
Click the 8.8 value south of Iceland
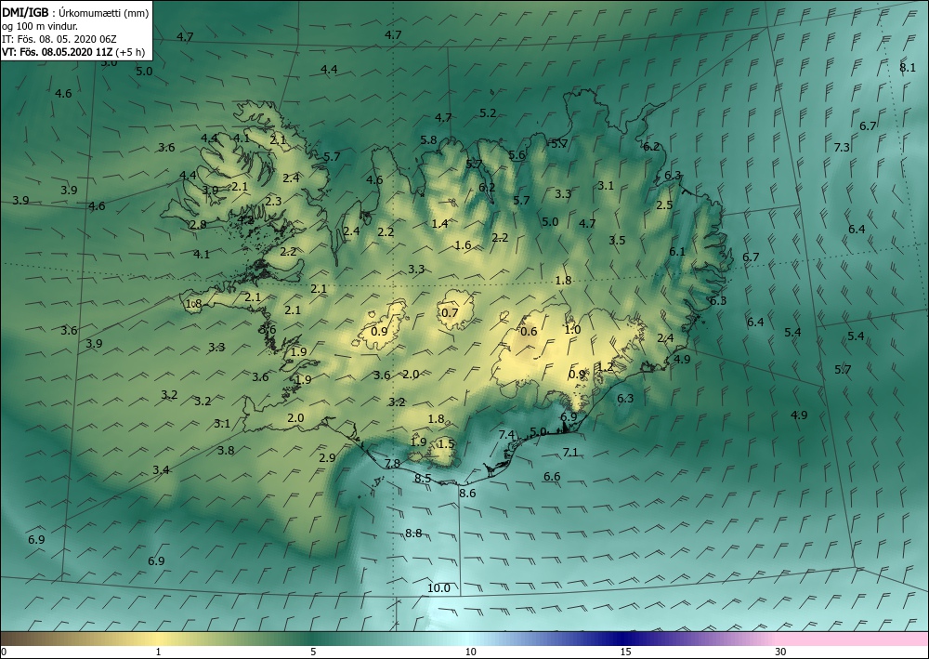tap(413, 534)
